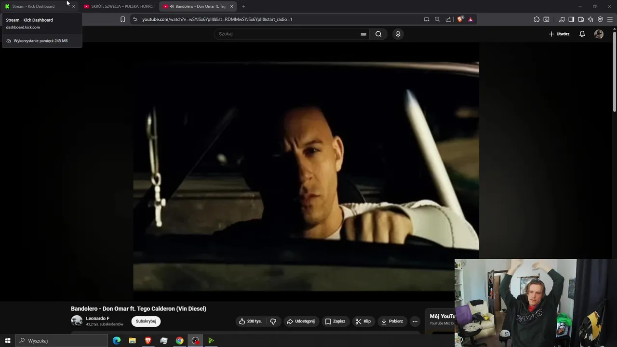The width and height of the screenshot is (617, 347).
Task: Open the YouTube account avatar menu
Action: 599,34
